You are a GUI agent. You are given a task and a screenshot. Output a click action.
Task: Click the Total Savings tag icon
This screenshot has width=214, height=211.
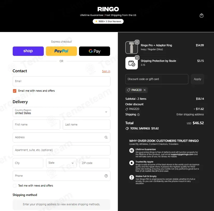click(127, 128)
